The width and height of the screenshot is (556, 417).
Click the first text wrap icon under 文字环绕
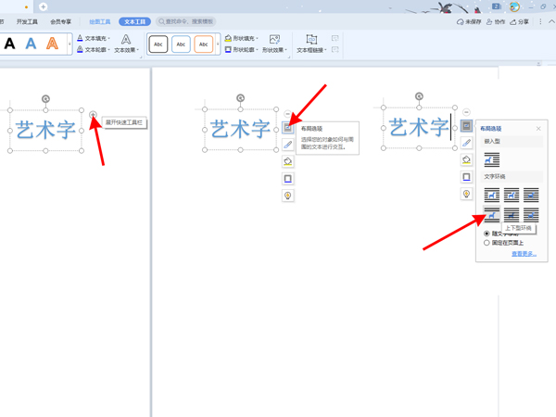(x=492, y=195)
